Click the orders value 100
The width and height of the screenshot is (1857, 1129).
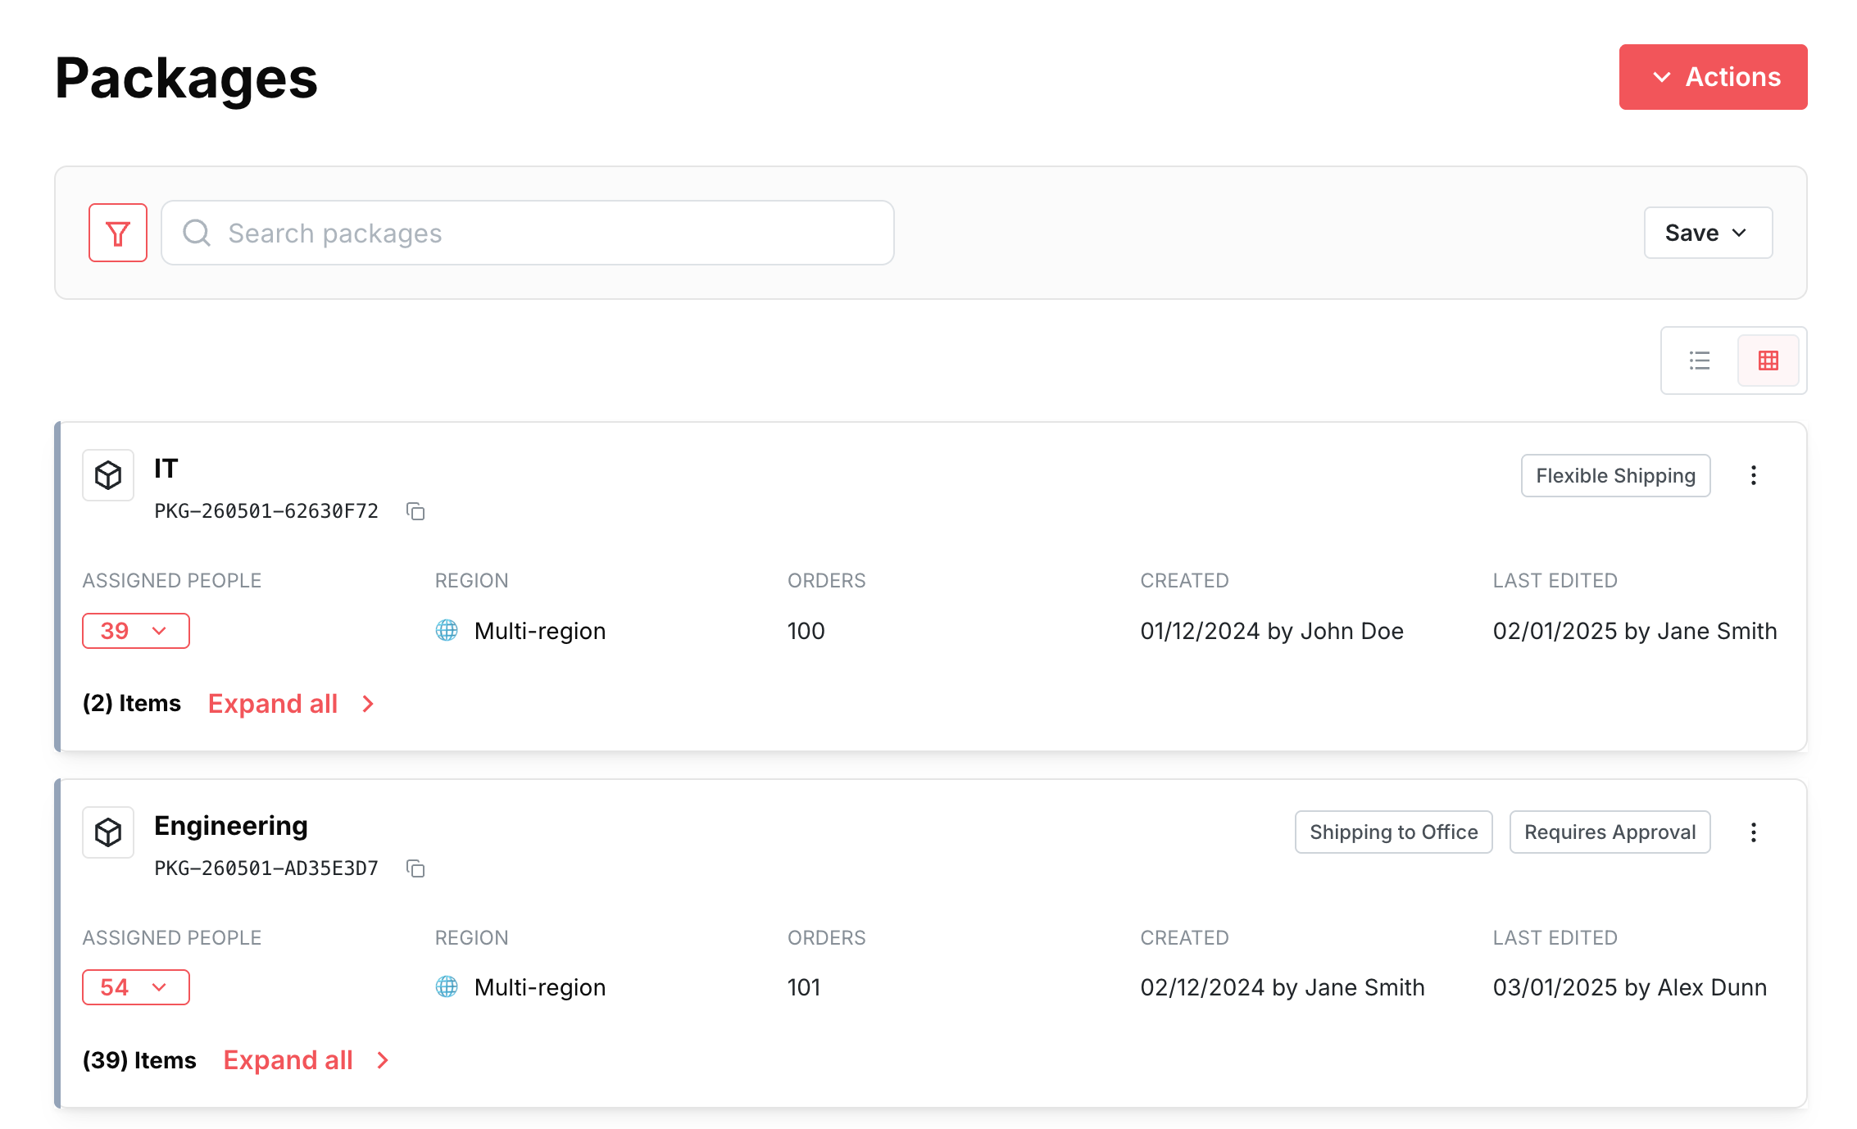[806, 631]
